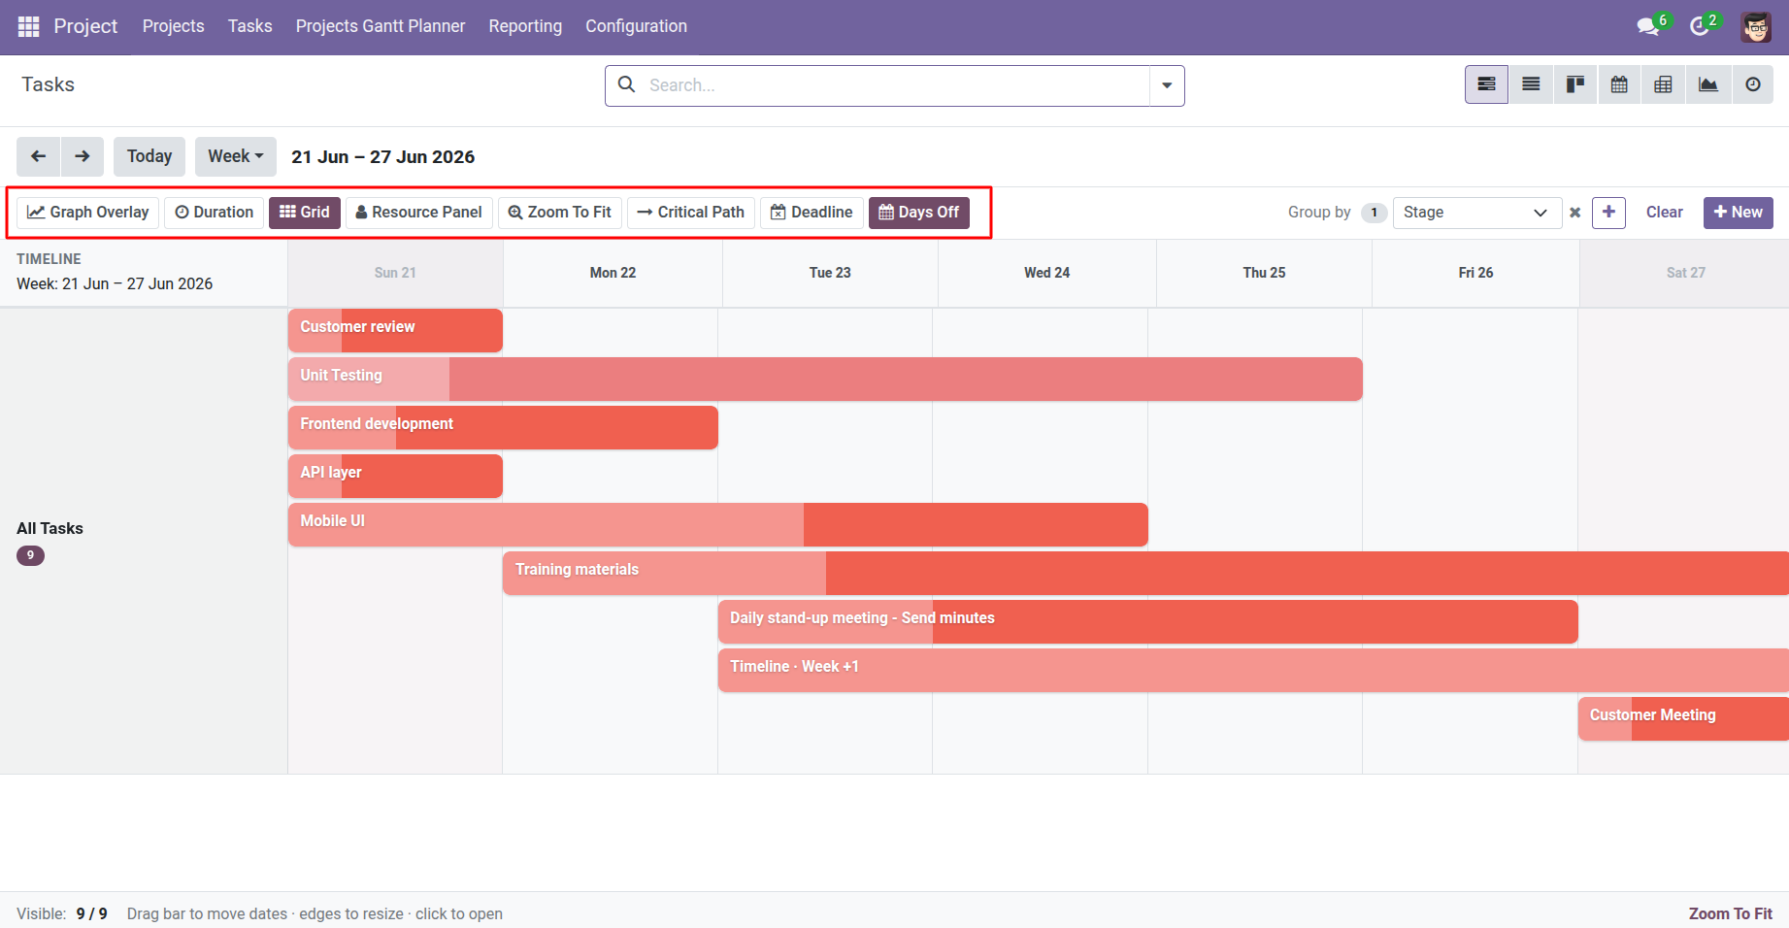Open the Projects Gantt Planner menu

point(381,26)
